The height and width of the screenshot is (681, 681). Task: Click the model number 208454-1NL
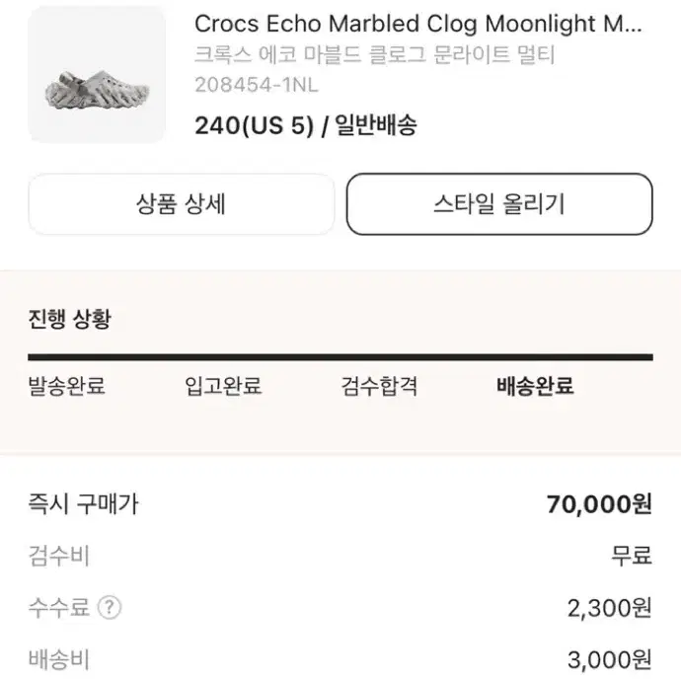click(x=257, y=85)
